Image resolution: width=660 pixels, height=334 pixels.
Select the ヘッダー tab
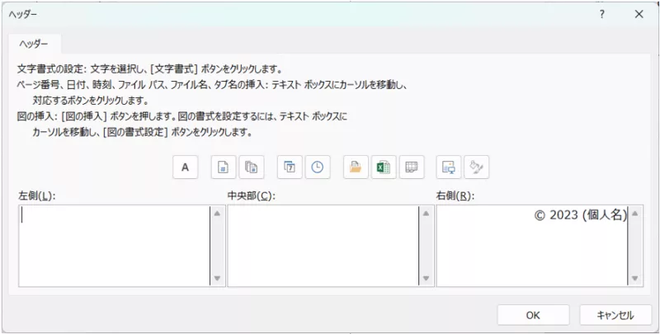pyautogui.click(x=34, y=43)
